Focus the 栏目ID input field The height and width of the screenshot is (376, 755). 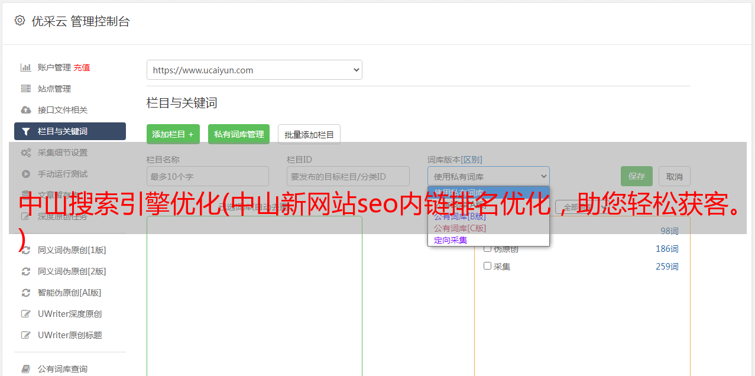tap(348, 176)
